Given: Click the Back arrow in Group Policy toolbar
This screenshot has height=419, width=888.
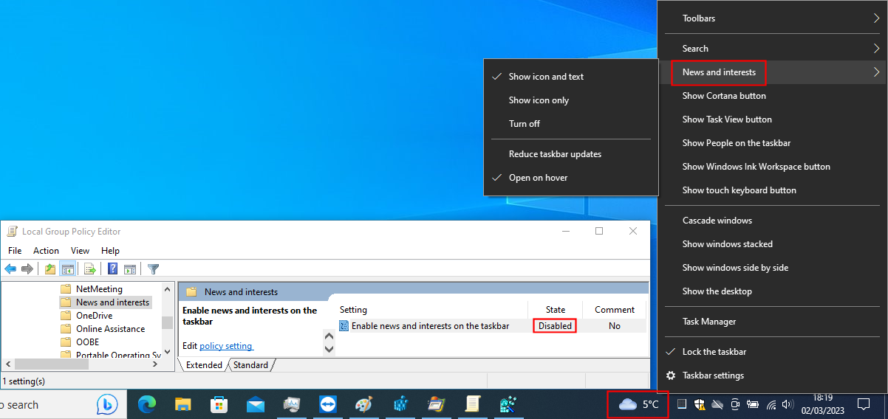Looking at the screenshot, I should (x=10, y=269).
